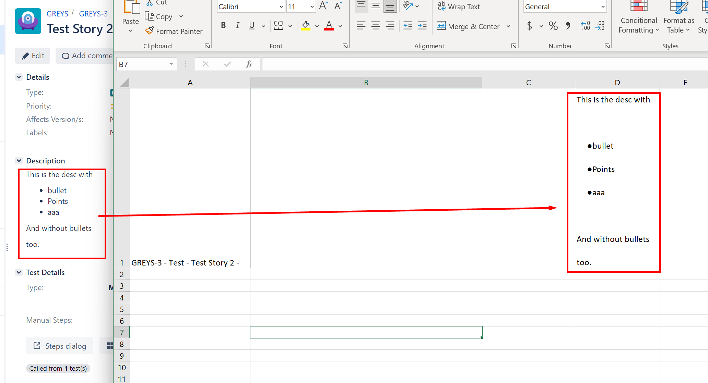Toggle Bold formatting

pos(223,25)
